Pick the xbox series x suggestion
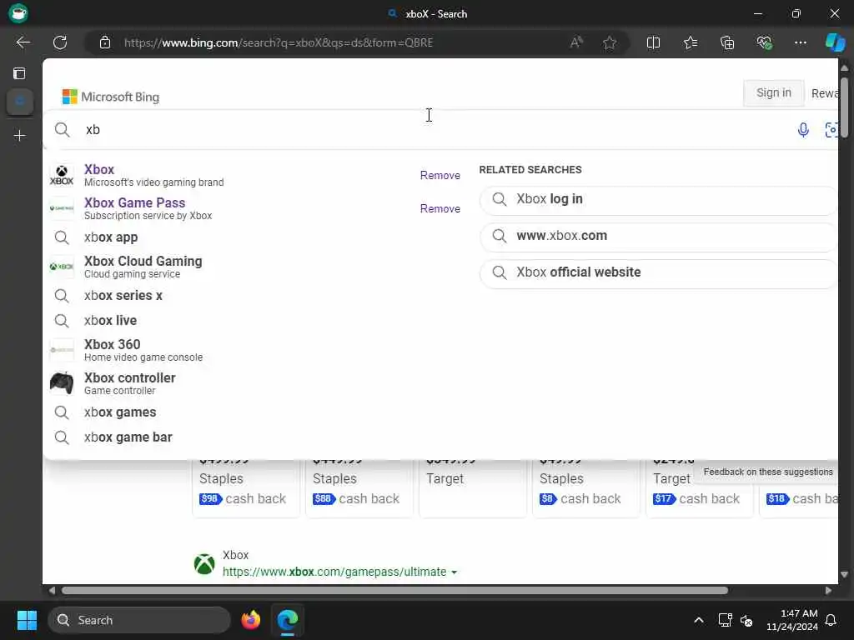Image resolution: width=854 pixels, height=640 pixels. [x=255, y=296]
